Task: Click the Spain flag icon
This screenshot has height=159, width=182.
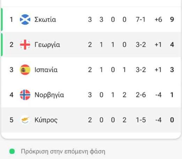Action: (25, 70)
